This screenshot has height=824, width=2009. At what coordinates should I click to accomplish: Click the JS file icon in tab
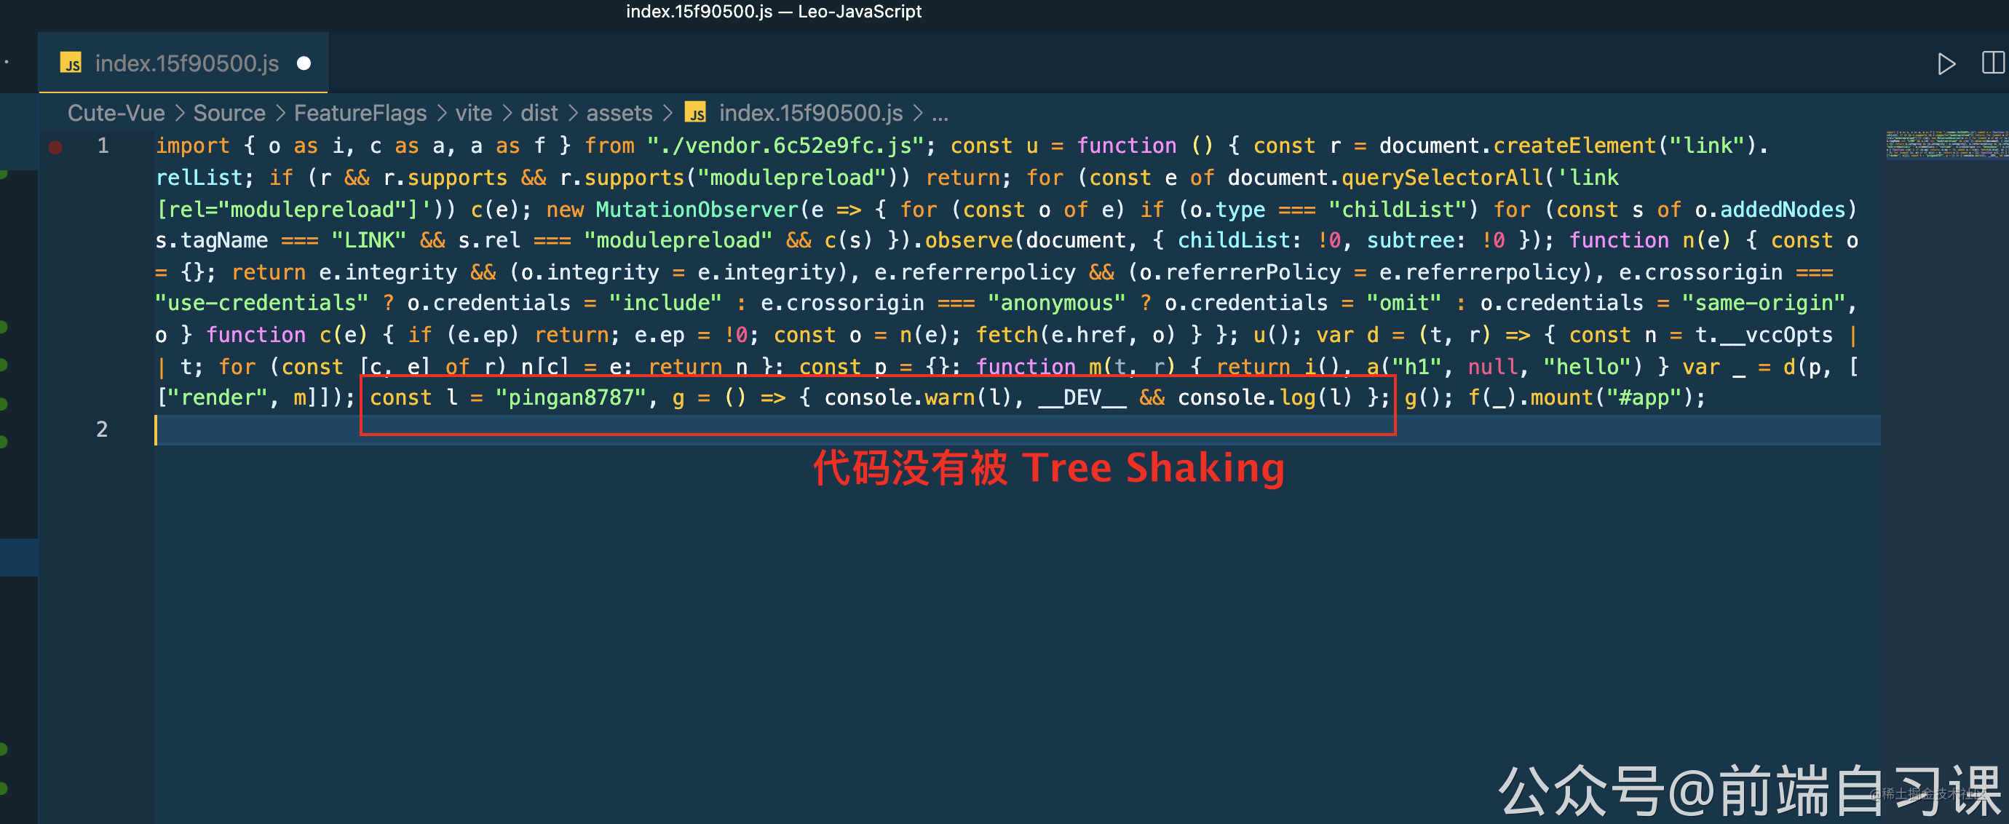click(71, 64)
